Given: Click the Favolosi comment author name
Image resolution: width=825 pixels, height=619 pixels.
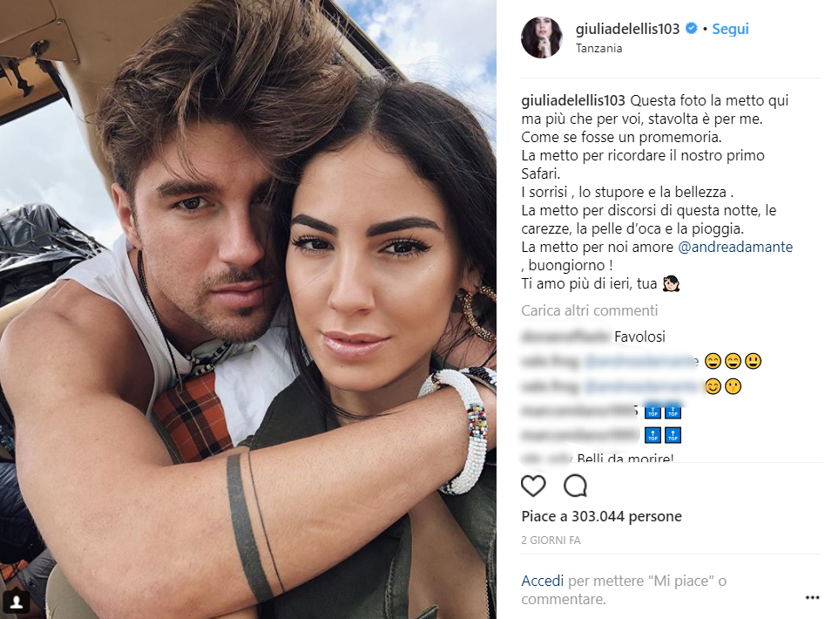Looking at the screenshot, I should [x=565, y=337].
